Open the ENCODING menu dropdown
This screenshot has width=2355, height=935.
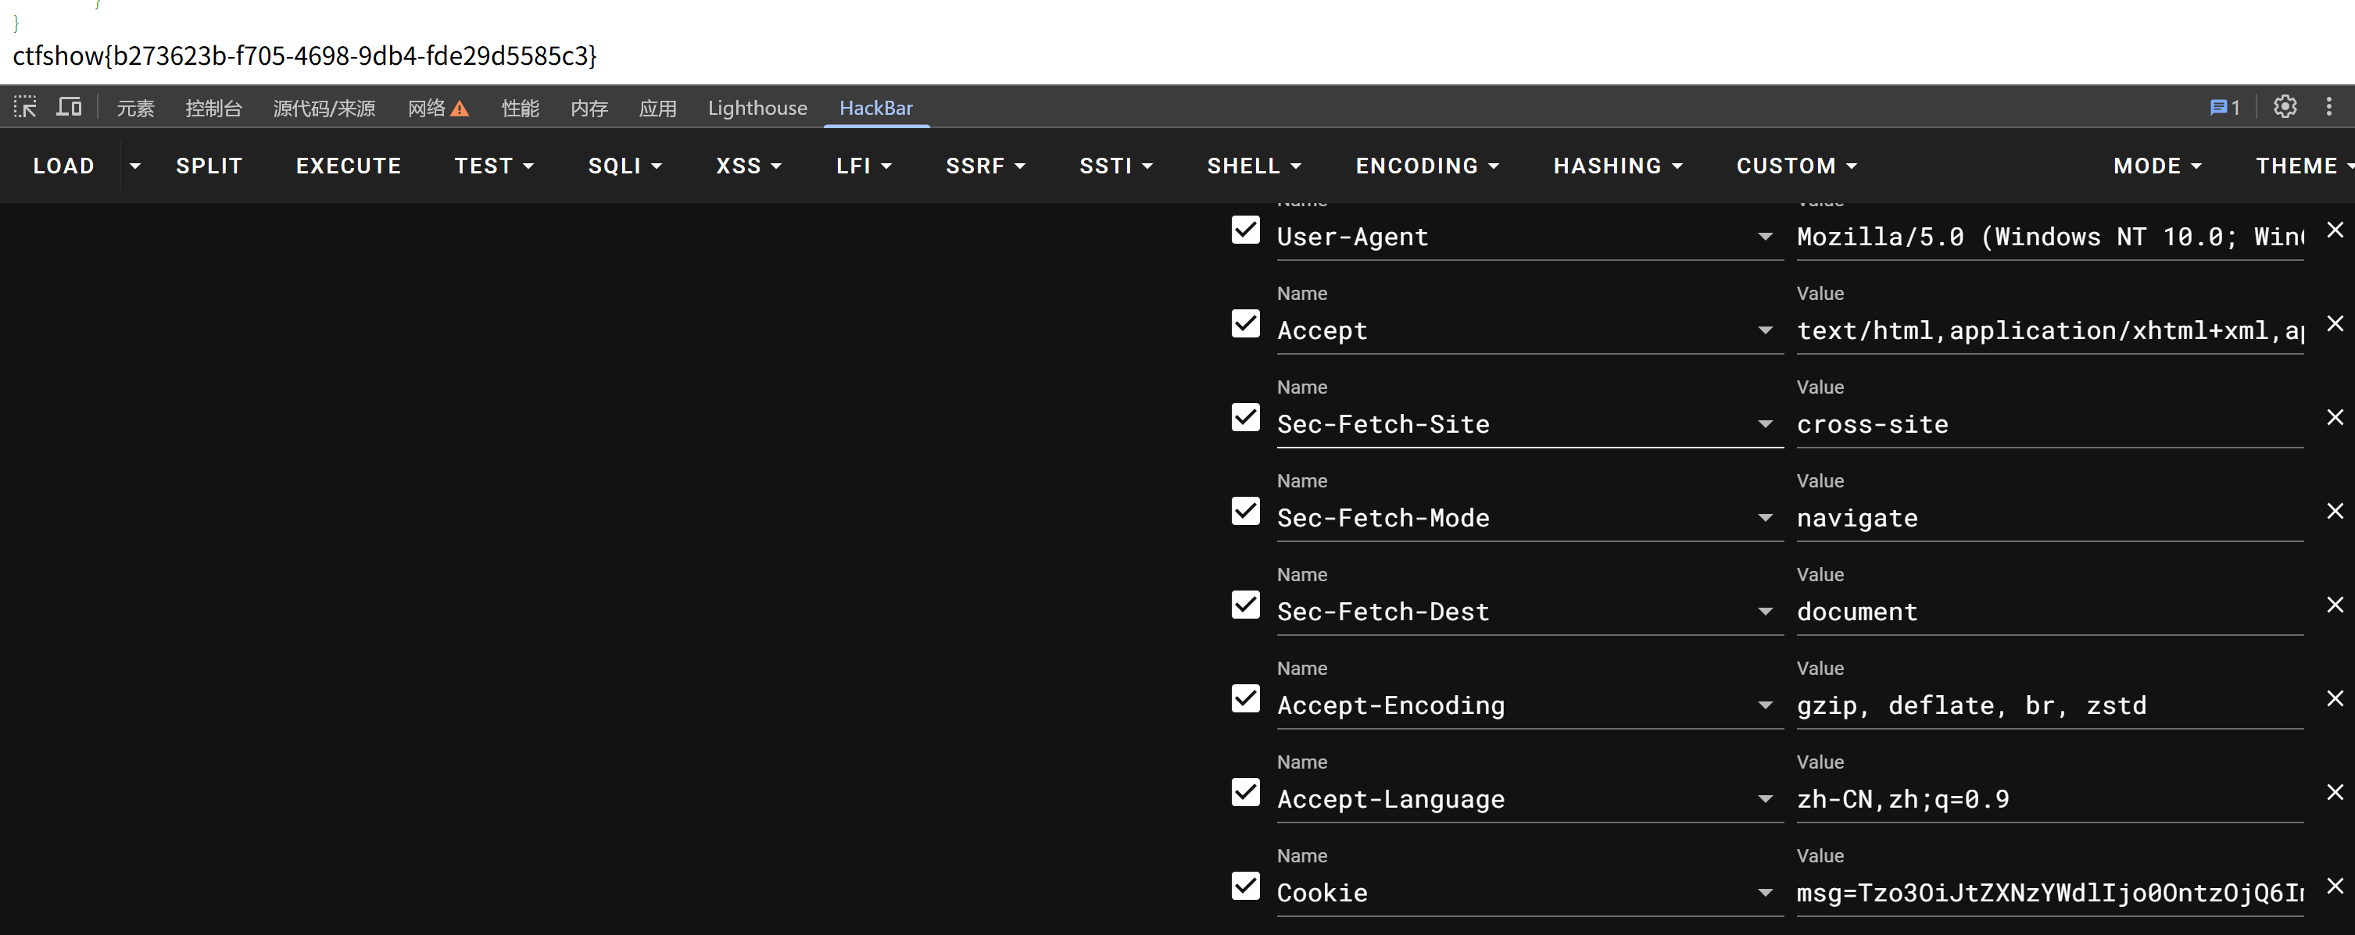coord(1426,166)
